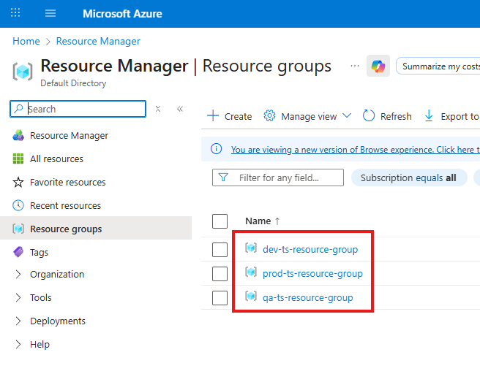Viewport: 480px width, 382px height.
Task: Focus the Filter for any field box
Action: (278, 177)
